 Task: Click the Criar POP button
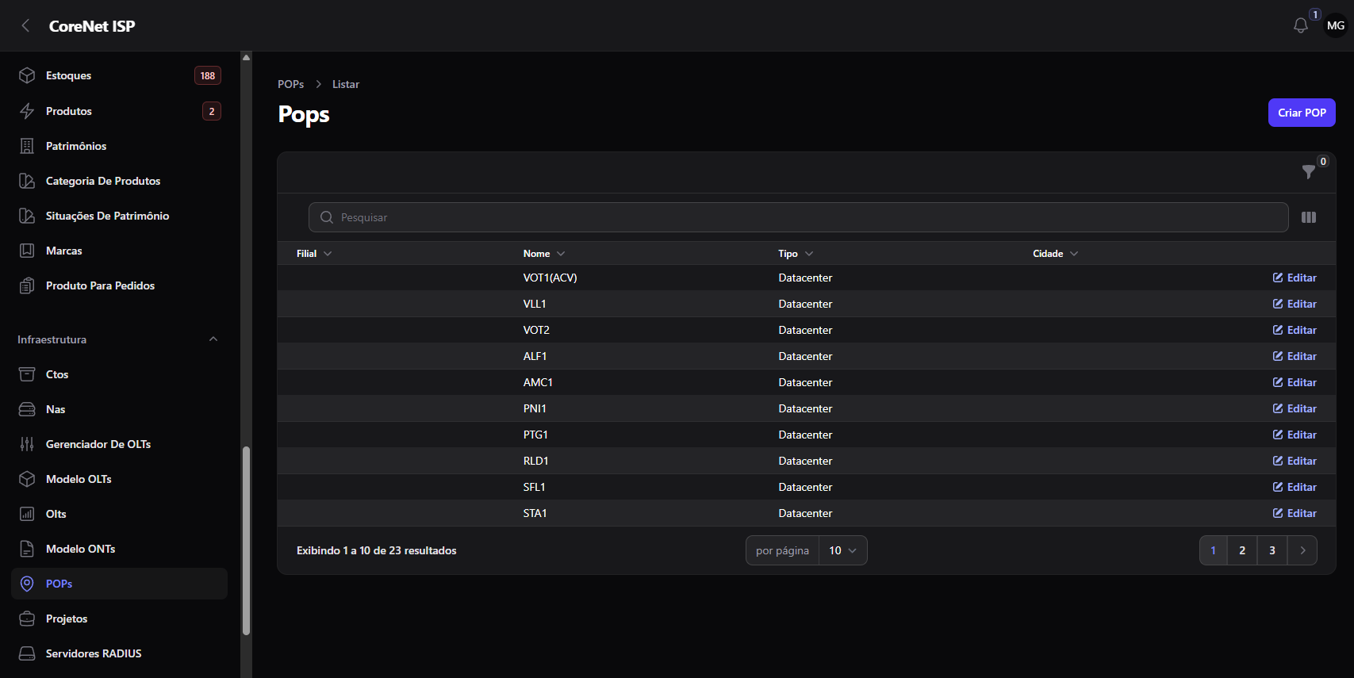1302,113
